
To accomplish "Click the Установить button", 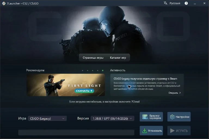I will [151, 131].
